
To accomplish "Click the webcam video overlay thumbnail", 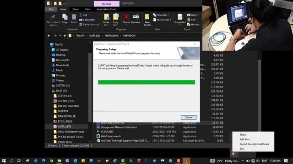I will tap(248, 26).
